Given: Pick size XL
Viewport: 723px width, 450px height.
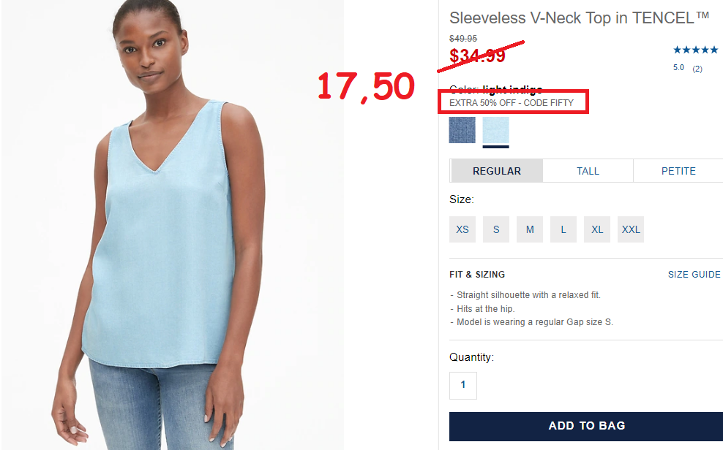Looking at the screenshot, I should pyautogui.click(x=597, y=229).
